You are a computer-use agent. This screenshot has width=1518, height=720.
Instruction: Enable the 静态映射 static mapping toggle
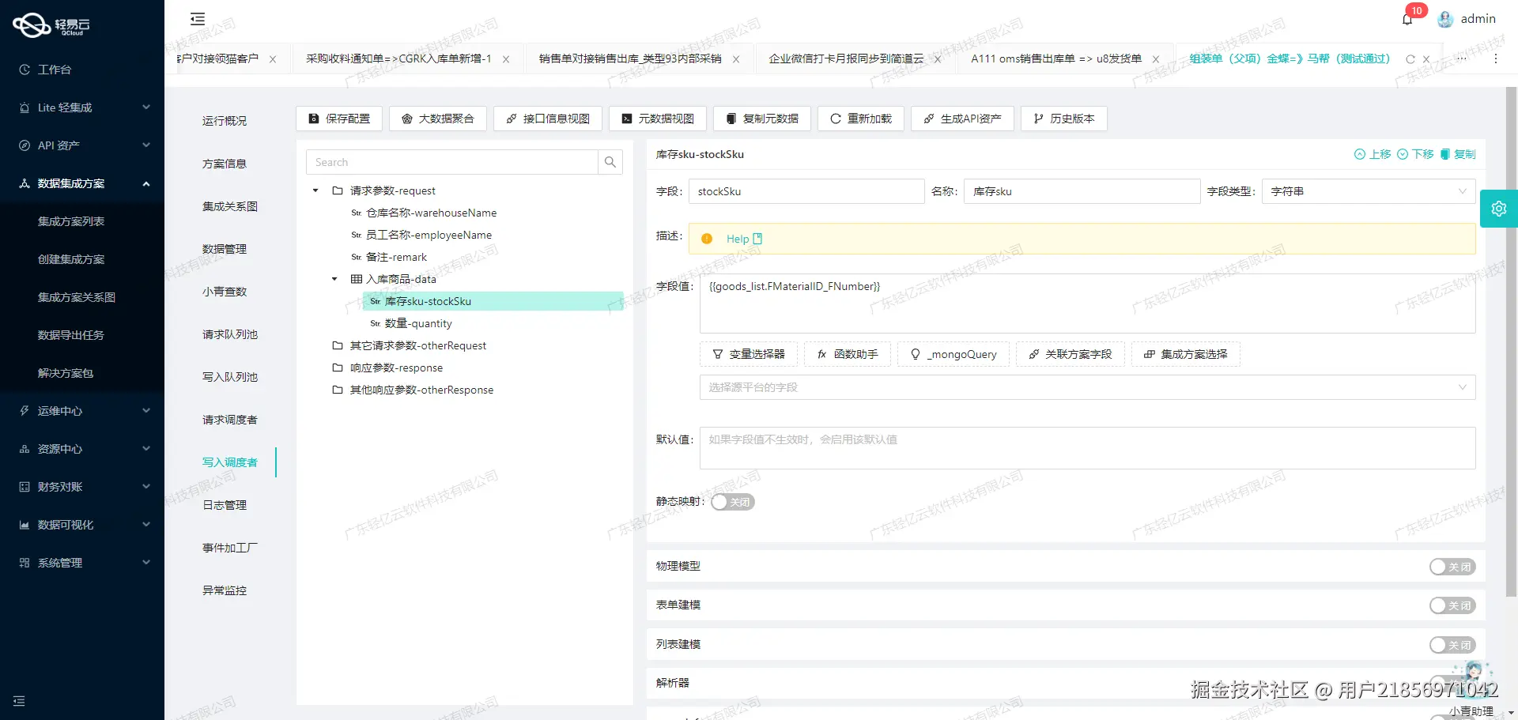(731, 502)
